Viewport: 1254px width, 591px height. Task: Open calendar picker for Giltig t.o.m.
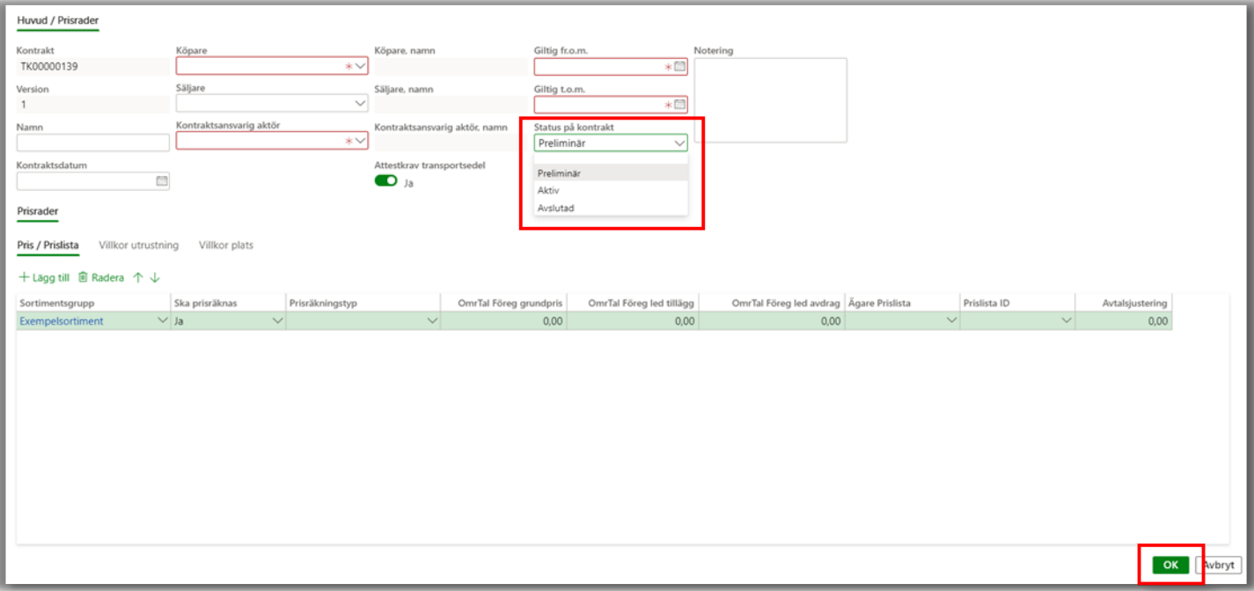coord(679,105)
